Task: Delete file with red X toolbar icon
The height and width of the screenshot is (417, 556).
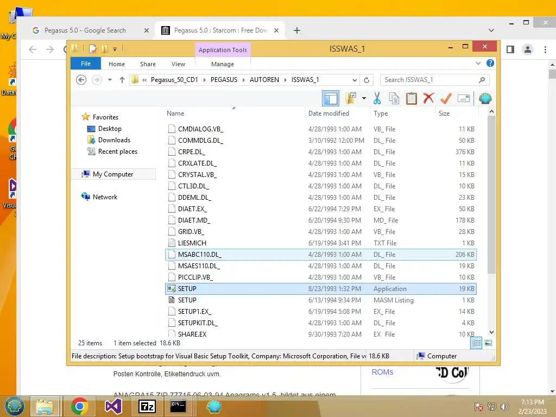Action: pos(429,98)
